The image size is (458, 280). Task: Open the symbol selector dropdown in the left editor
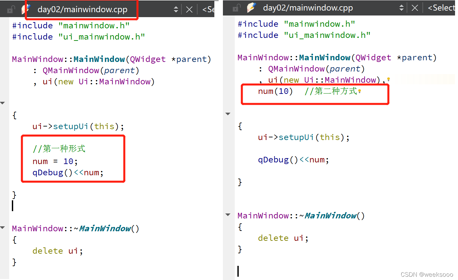(x=208, y=10)
